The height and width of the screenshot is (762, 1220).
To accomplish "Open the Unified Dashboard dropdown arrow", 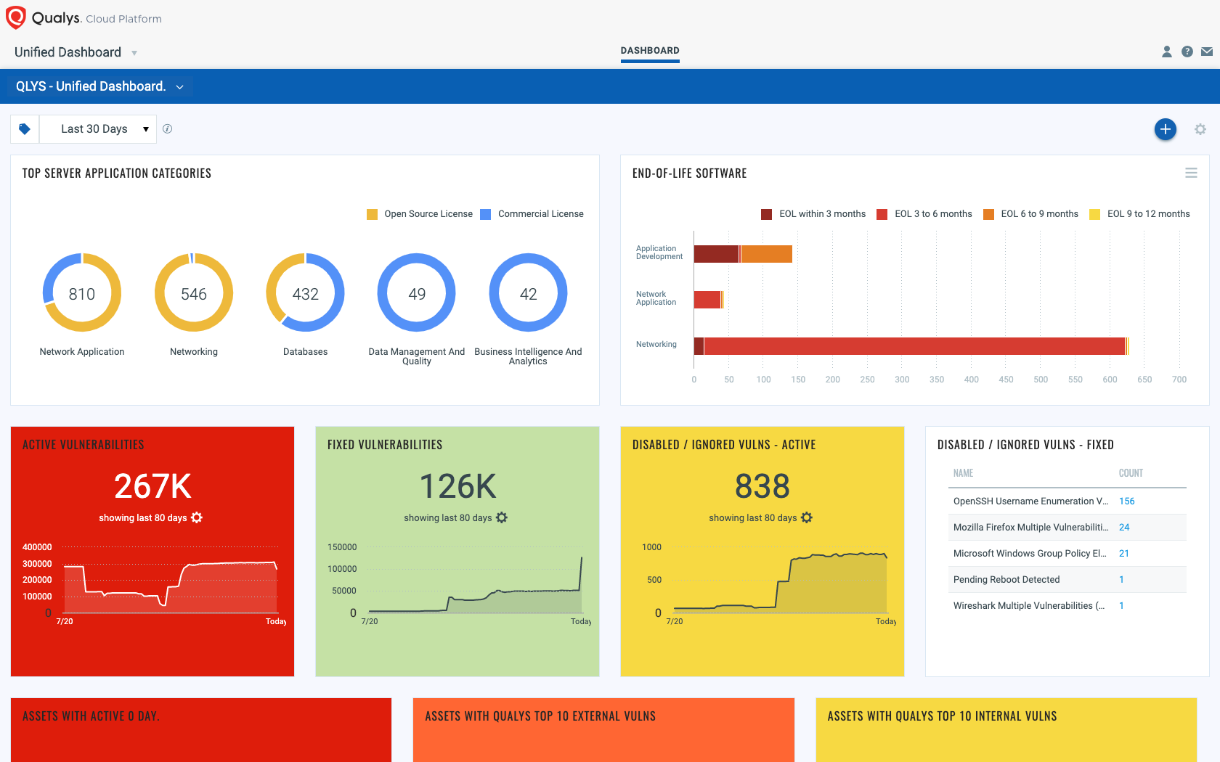I will 134,52.
